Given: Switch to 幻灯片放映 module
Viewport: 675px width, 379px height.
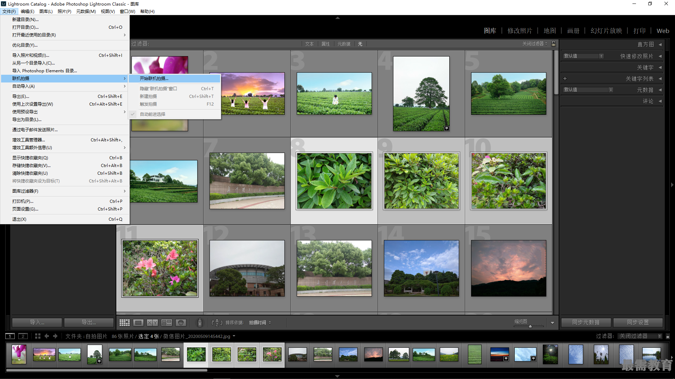Looking at the screenshot, I should [x=606, y=31].
